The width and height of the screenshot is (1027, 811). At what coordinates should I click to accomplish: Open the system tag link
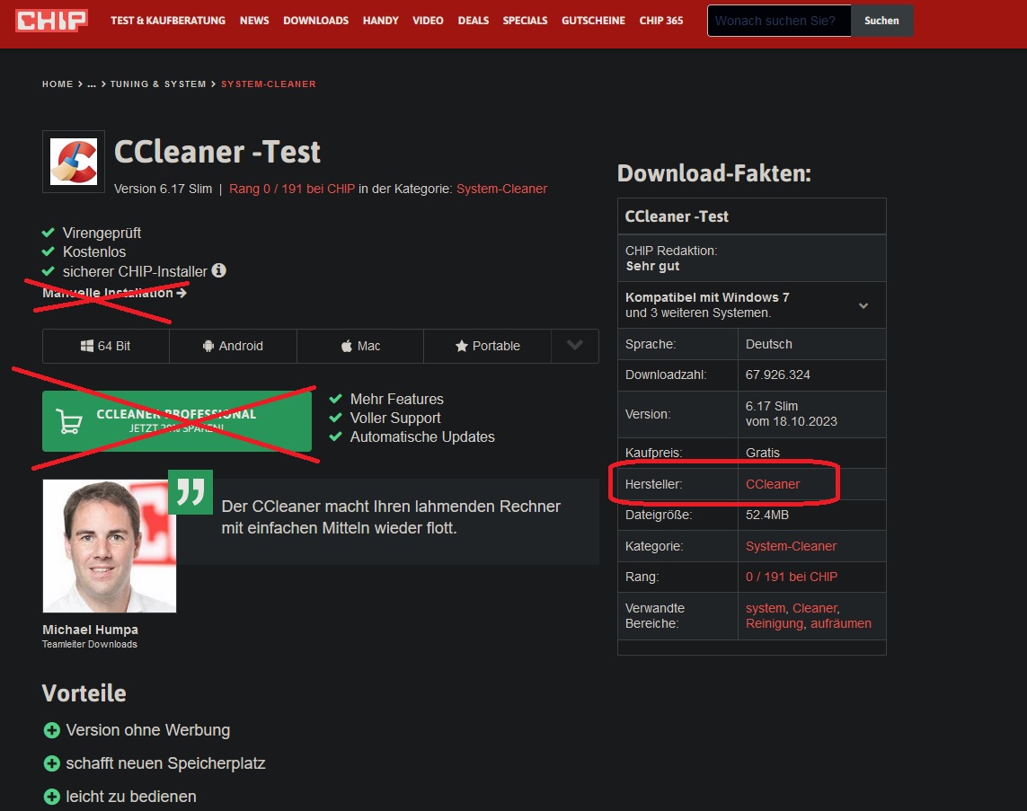click(765, 608)
